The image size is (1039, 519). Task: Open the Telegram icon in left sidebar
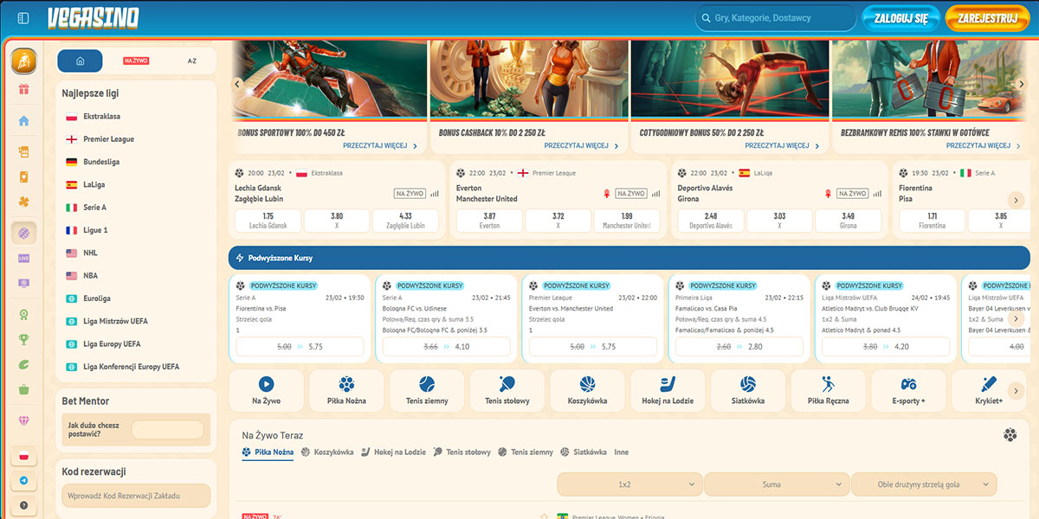point(23,480)
